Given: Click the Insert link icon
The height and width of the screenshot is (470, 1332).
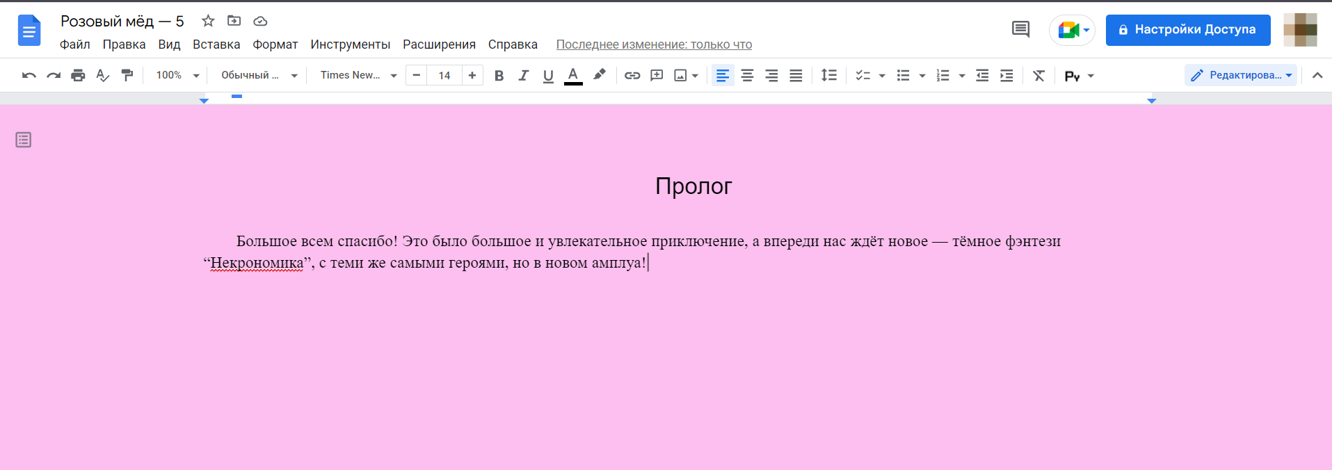Looking at the screenshot, I should pos(632,75).
